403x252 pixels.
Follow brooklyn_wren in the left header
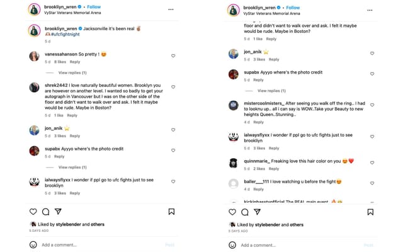pos(94,7)
